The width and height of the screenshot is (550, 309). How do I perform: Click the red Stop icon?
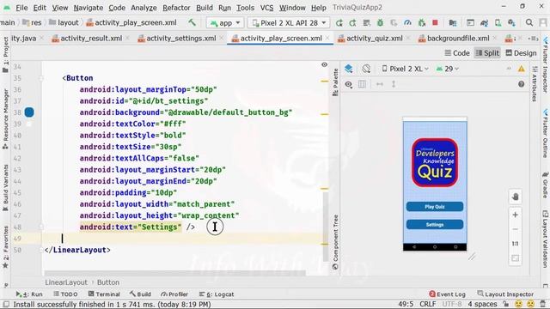click(435, 23)
